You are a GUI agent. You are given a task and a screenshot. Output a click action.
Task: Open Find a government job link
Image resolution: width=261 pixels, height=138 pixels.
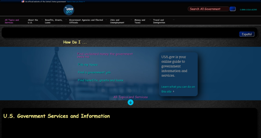94,72
